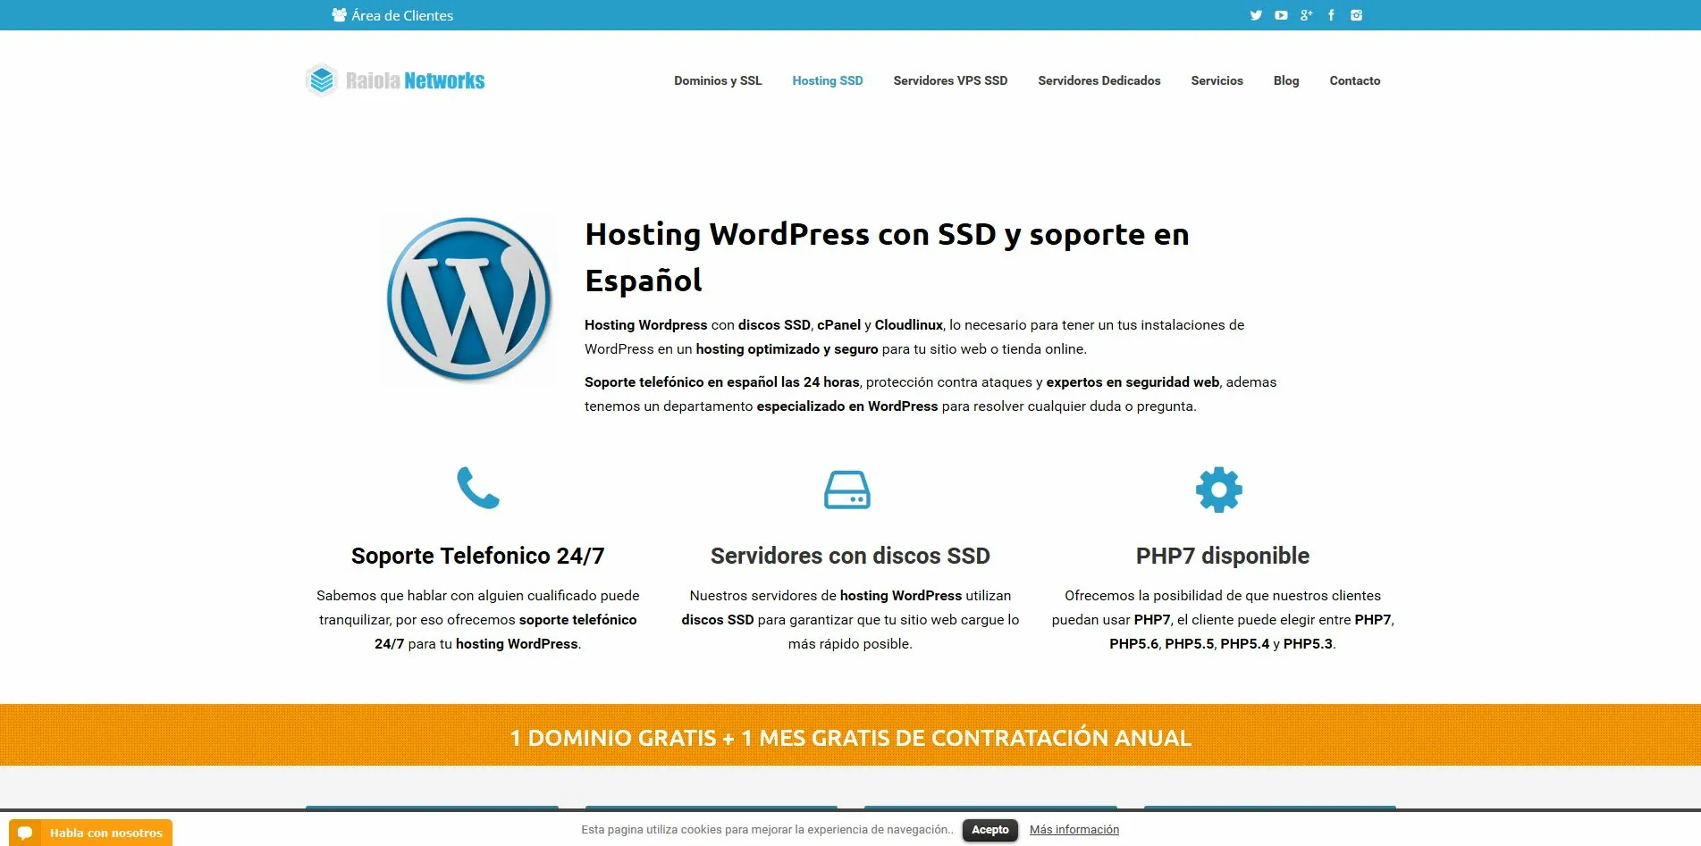Screen dimensions: 1701x846
Task: Click the WordPress logo image
Action: 469,299
